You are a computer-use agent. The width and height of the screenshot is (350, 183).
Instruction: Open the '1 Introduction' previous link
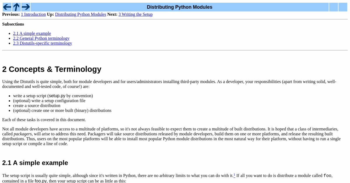(x=33, y=15)
